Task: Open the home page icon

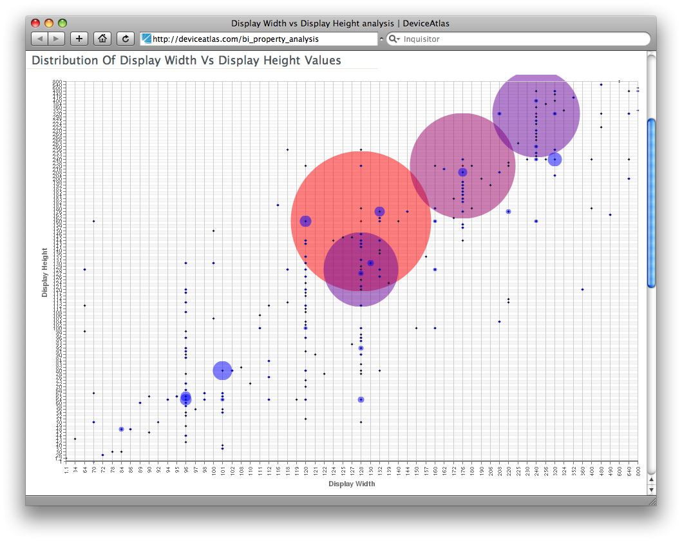Action: pos(102,39)
